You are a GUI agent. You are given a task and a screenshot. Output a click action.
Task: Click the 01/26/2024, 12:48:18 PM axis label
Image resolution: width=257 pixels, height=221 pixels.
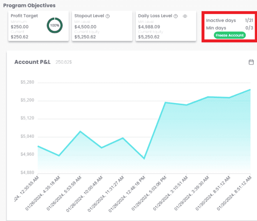[x=127, y=194]
